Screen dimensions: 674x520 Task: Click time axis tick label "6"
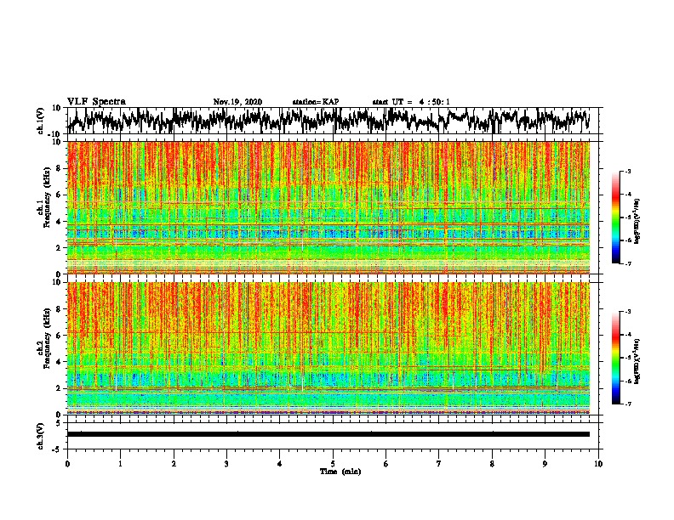[386, 464]
